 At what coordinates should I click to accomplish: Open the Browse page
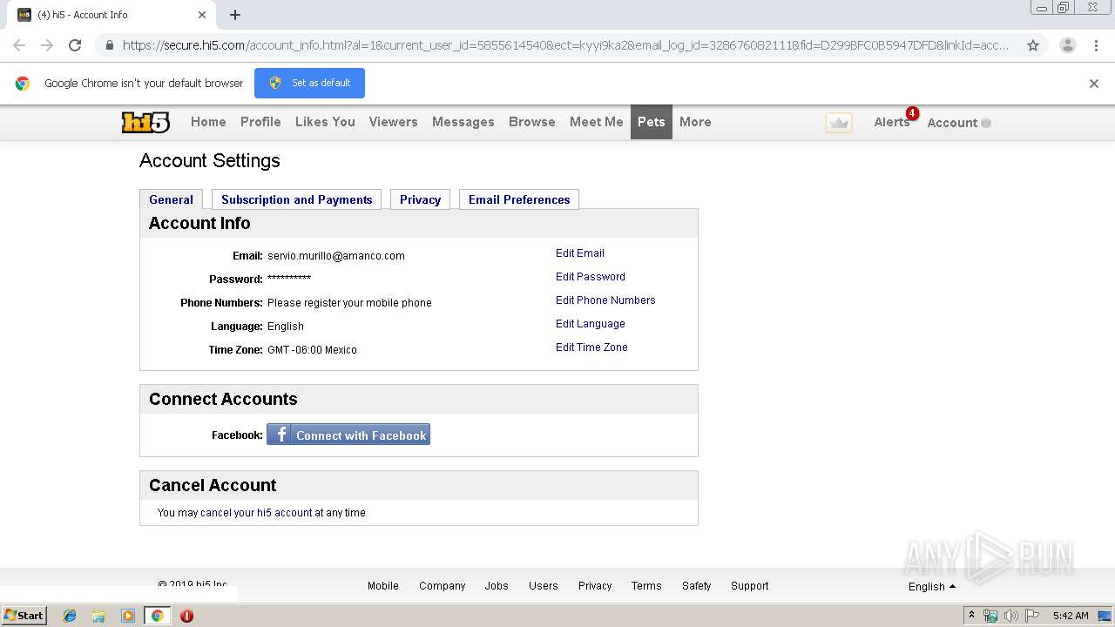[x=531, y=122]
